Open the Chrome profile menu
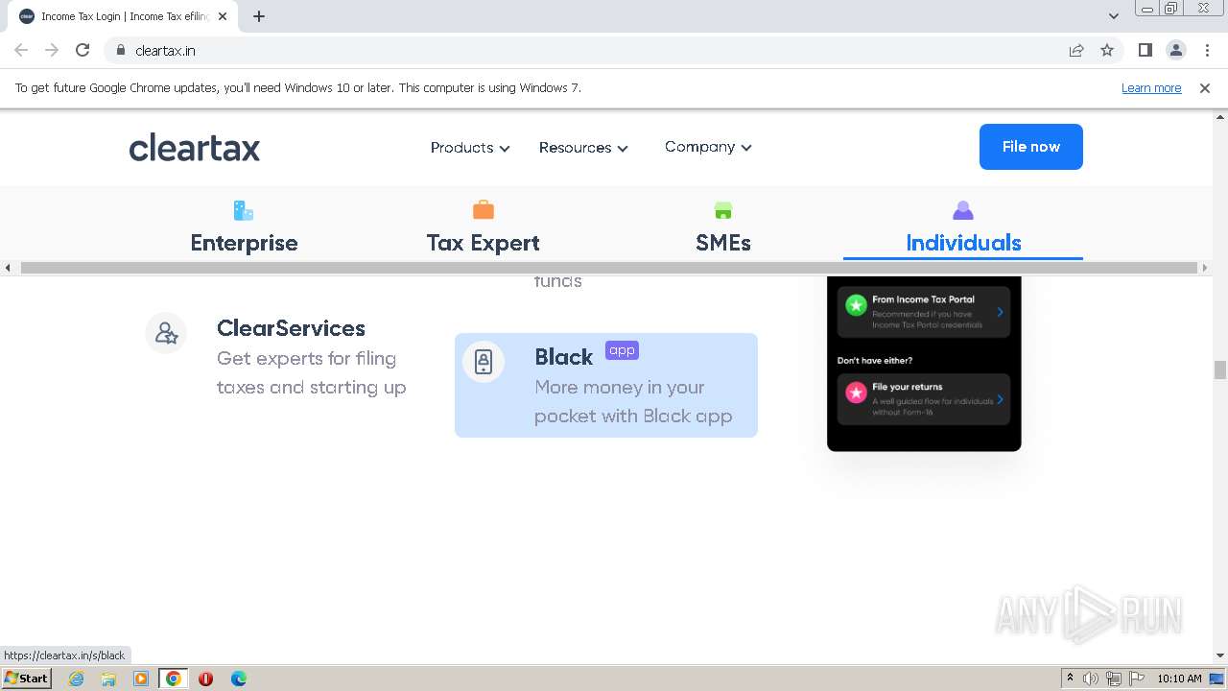The image size is (1228, 691). pos(1175,50)
